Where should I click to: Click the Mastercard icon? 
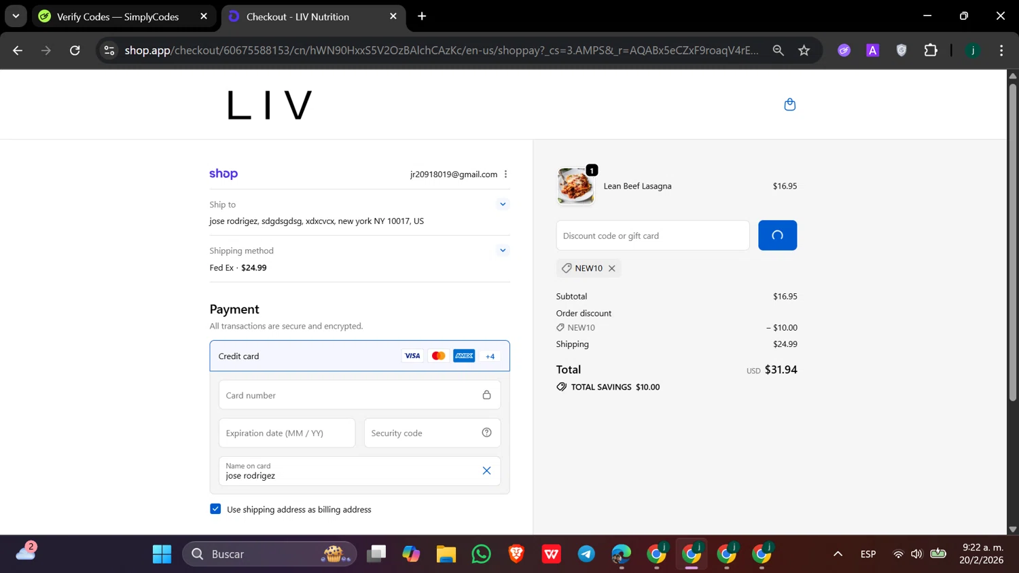click(438, 356)
